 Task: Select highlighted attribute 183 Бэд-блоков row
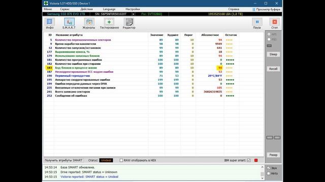[x=153, y=68]
